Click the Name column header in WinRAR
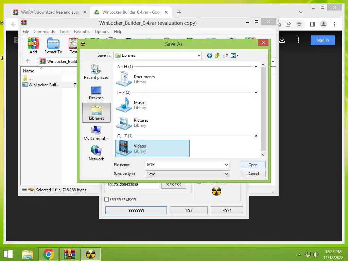Screen dimensions: 348x261 pyautogui.click(x=41, y=71)
